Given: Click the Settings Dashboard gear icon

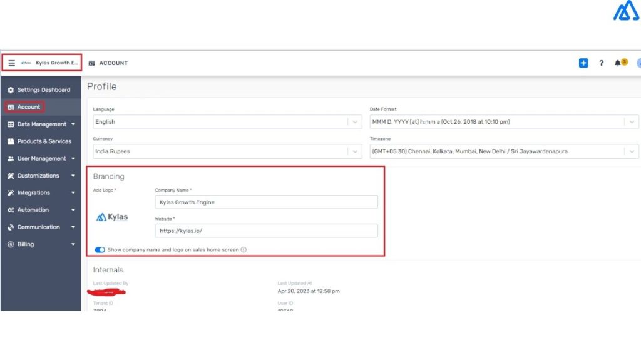Looking at the screenshot, I should coord(11,90).
